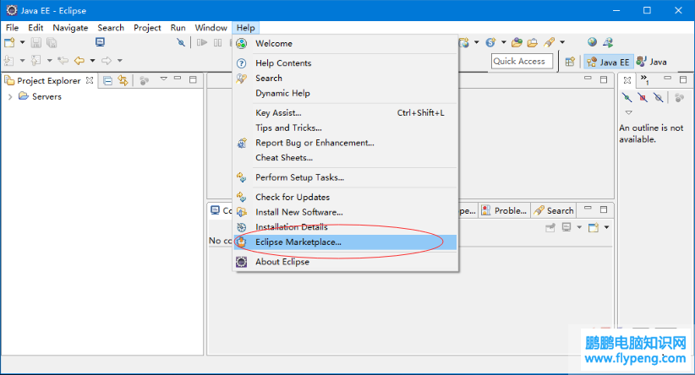This screenshot has height=375, width=695.
Task: Open the Window menu
Action: (x=211, y=28)
